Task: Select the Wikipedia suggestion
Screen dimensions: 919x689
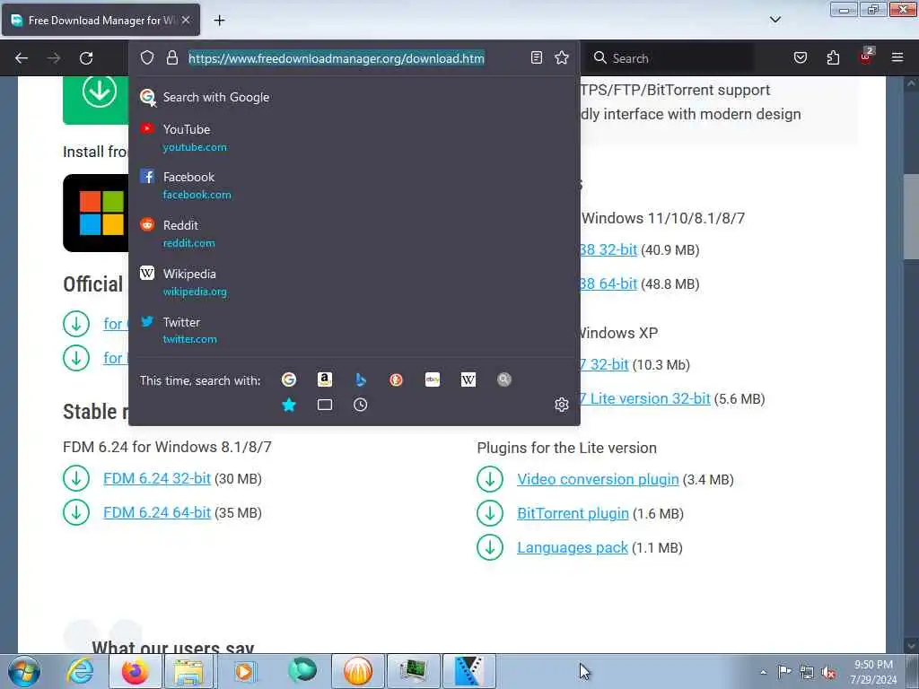Action: 354,282
